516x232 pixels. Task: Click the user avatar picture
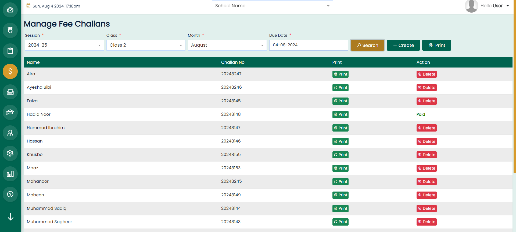tap(471, 6)
